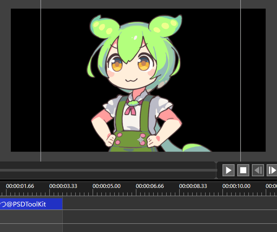Step back one frame
This screenshot has height=232, width=277.
258,170
